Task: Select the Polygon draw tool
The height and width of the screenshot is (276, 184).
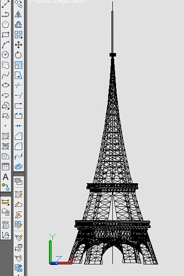Action: [6, 24]
